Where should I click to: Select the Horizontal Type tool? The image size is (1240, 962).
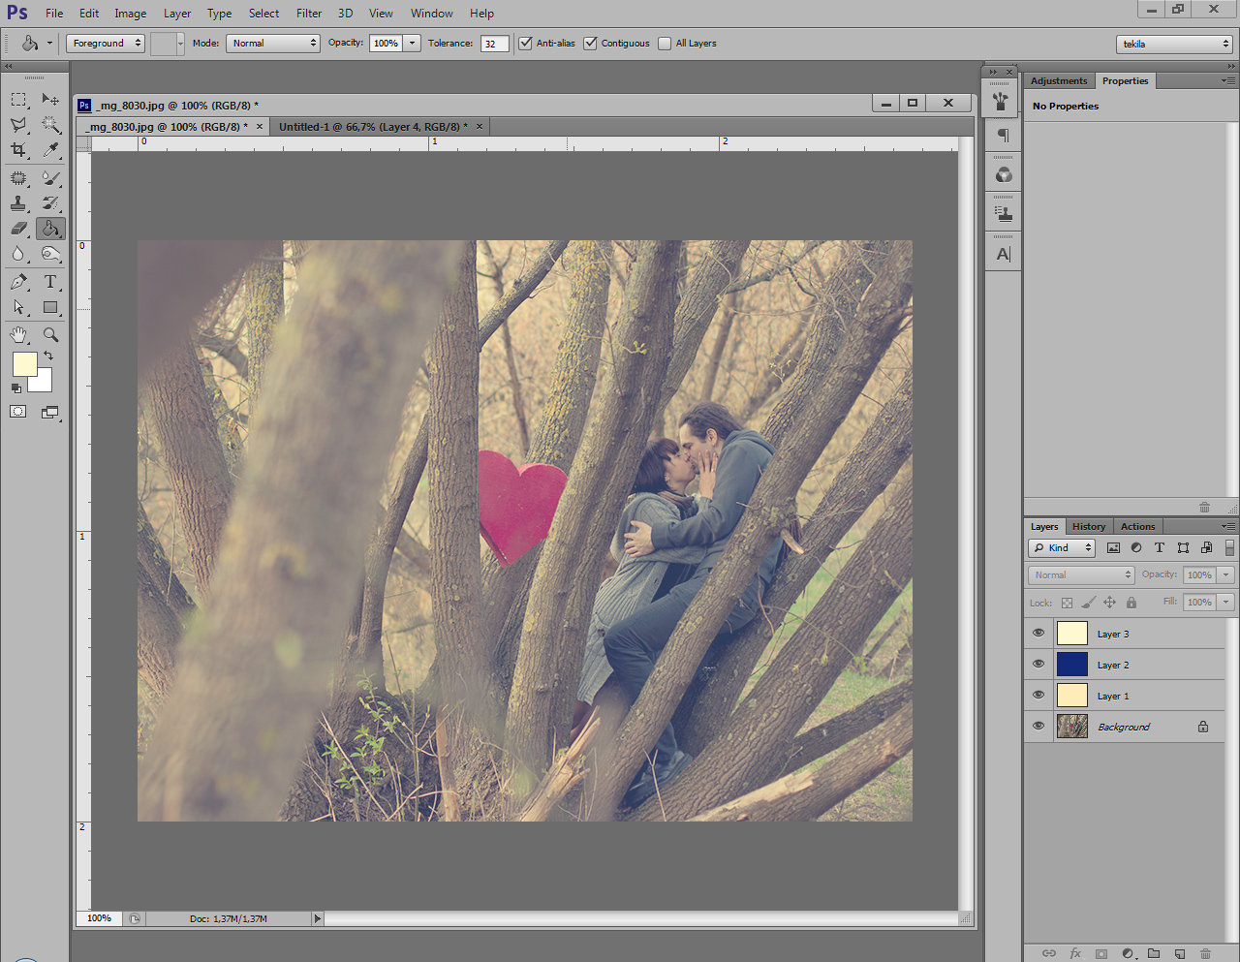(x=50, y=282)
